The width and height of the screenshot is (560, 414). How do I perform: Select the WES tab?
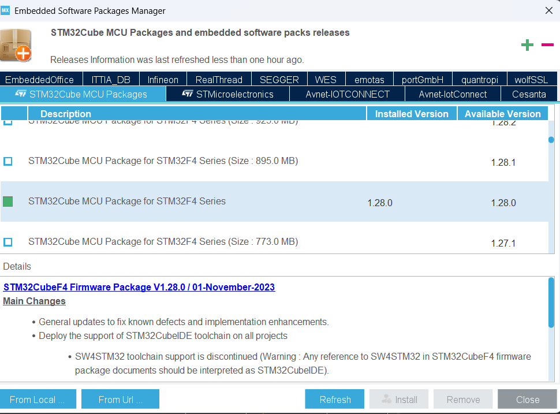click(x=326, y=79)
